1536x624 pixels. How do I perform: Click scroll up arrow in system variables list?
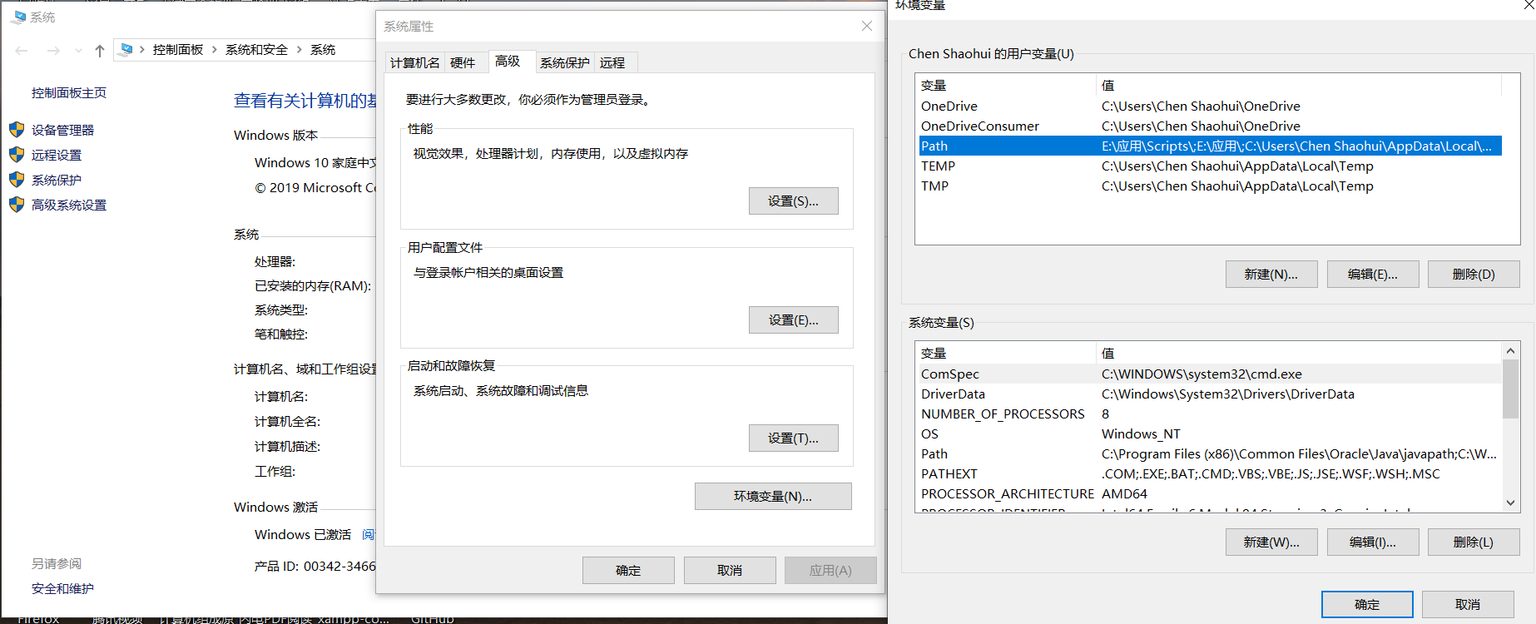click(x=1511, y=351)
